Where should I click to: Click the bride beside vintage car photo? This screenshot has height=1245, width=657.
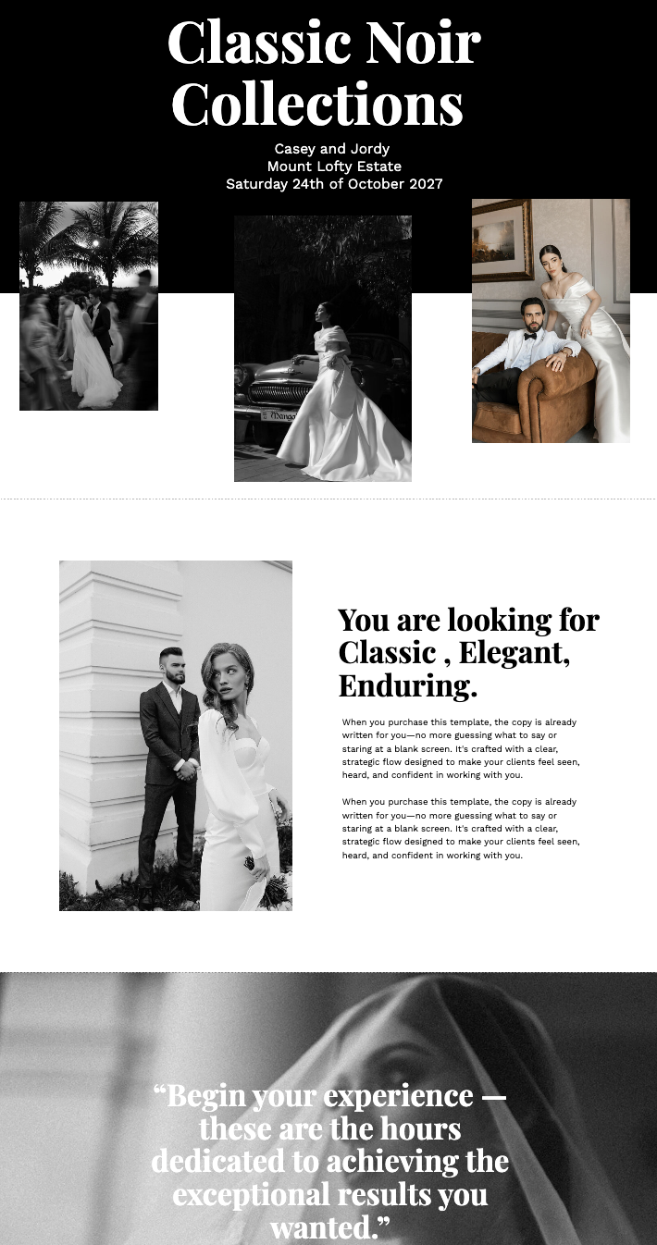click(x=323, y=349)
